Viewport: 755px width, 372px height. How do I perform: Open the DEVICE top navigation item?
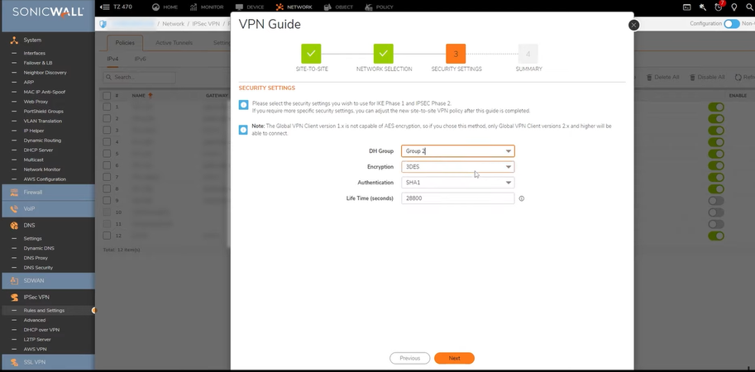coord(250,7)
